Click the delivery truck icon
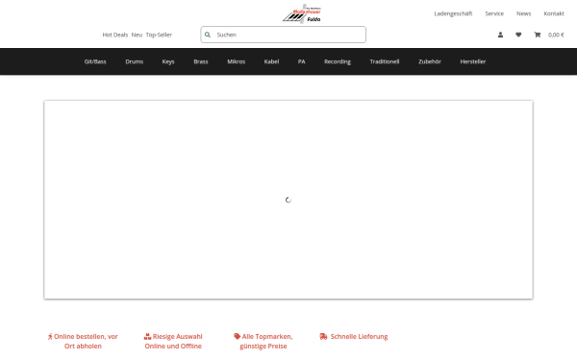Viewport: 577px width, 360px height. coord(323,337)
